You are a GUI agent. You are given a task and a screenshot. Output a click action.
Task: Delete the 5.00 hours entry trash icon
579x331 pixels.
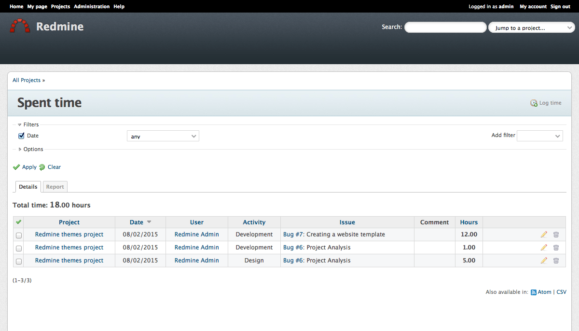click(556, 261)
